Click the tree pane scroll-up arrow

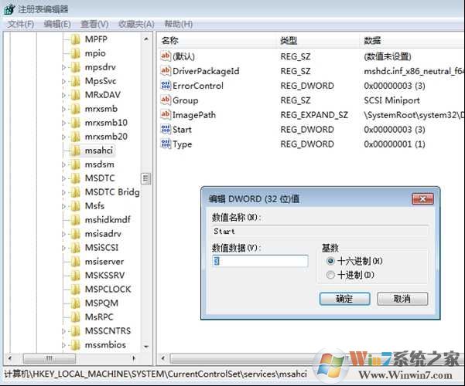pyautogui.click(x=146, y=39)
